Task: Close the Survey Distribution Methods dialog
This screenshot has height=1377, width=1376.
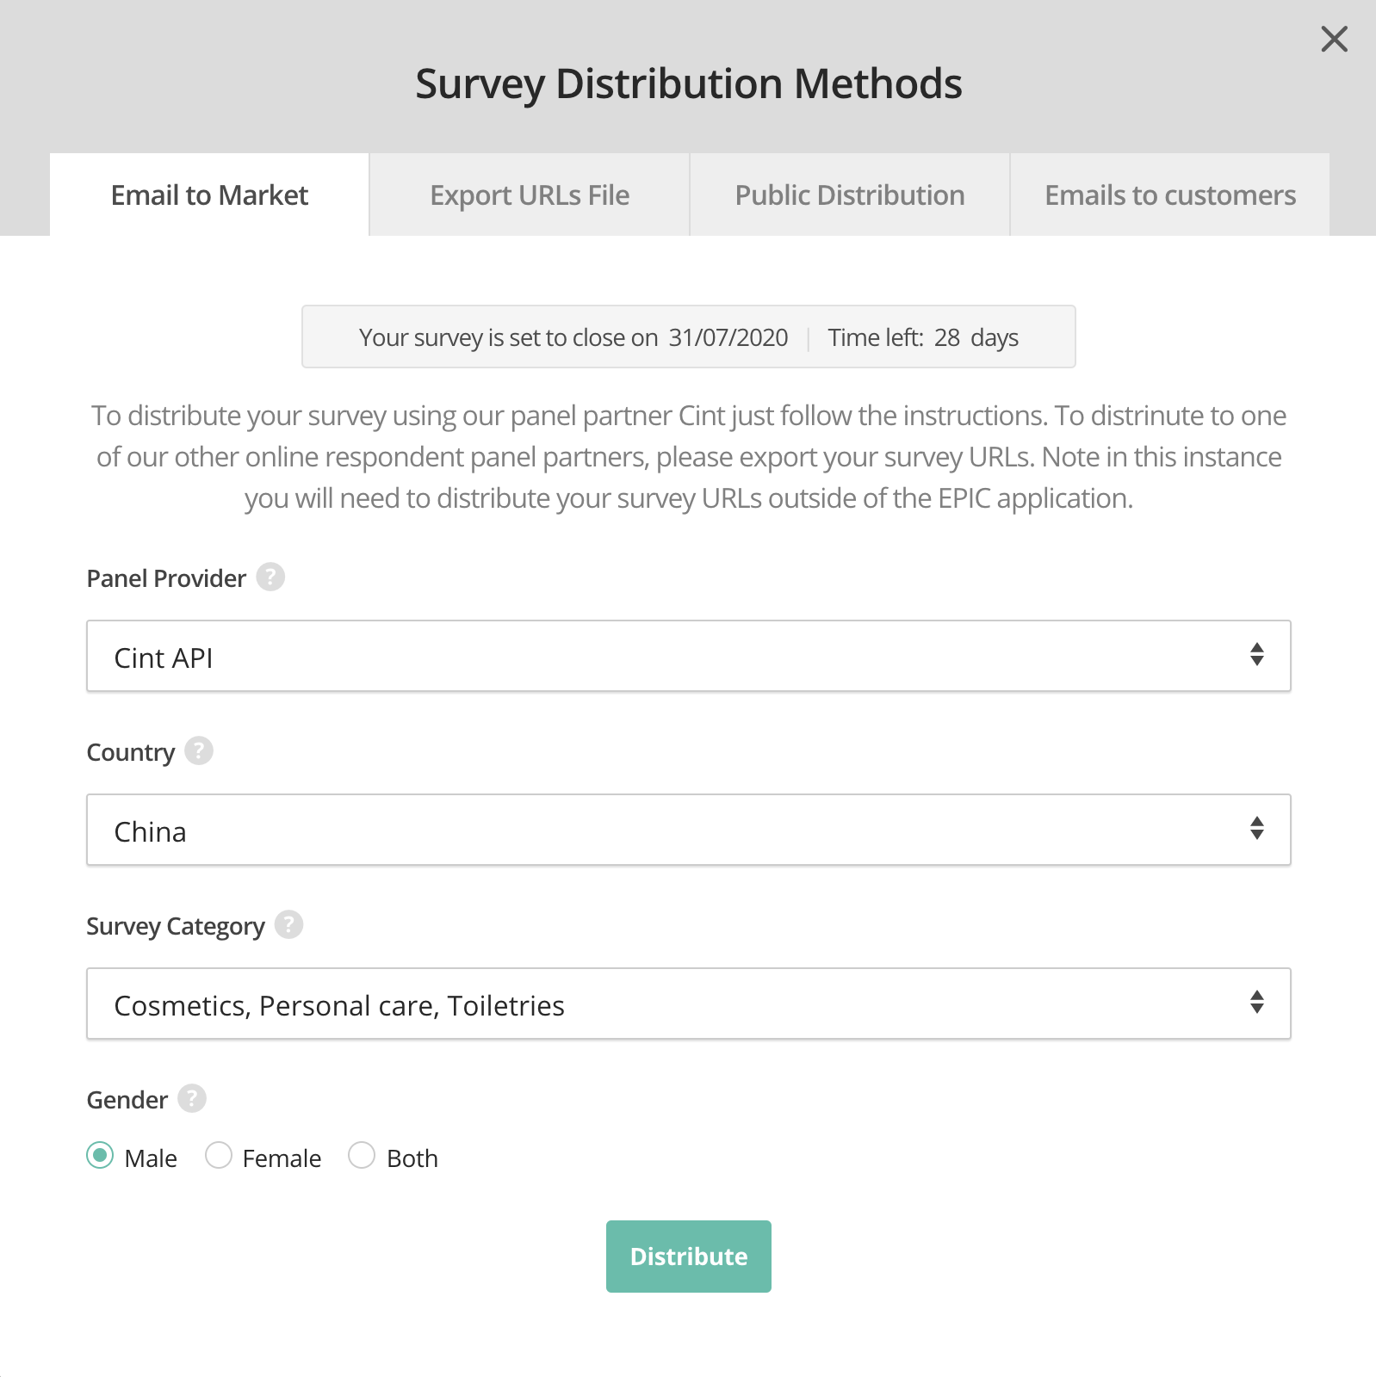Action: coord(1334,39)
